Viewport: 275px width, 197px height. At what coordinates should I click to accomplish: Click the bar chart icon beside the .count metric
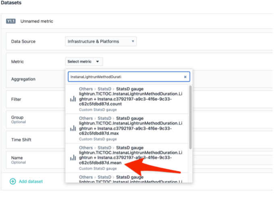tap(73, 99)
